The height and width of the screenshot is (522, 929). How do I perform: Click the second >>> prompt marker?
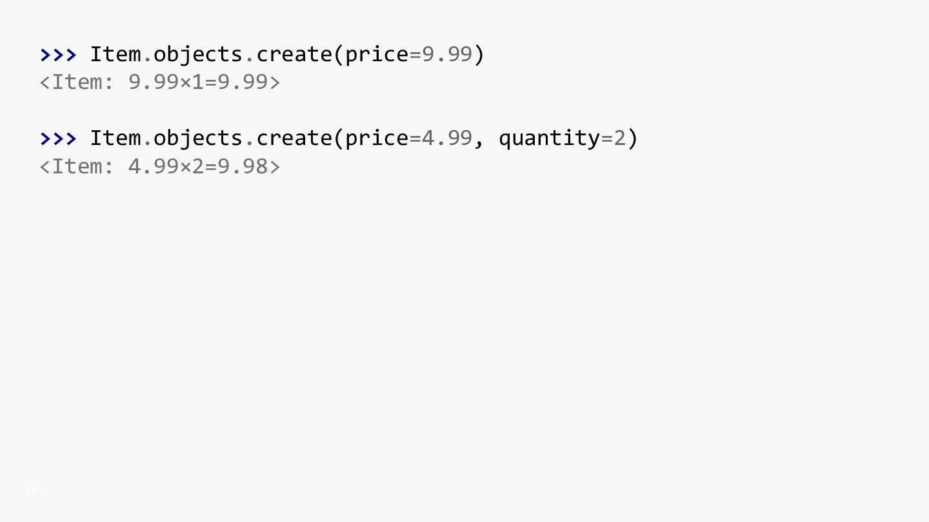point(58,138)
